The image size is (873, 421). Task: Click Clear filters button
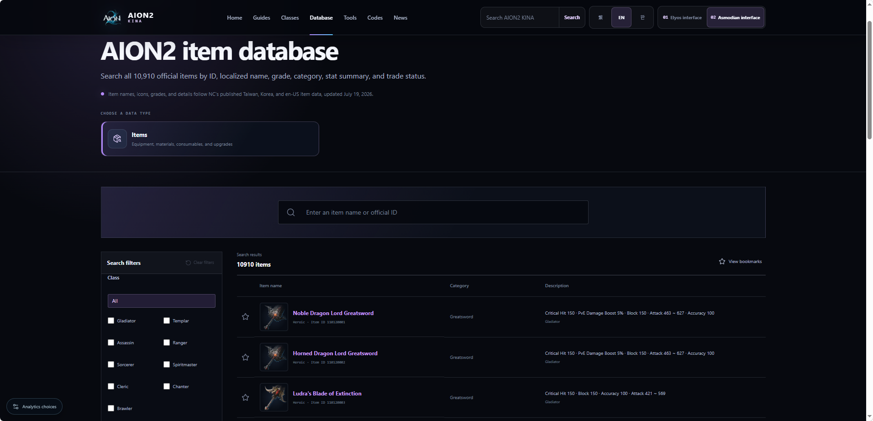(200, 263)
